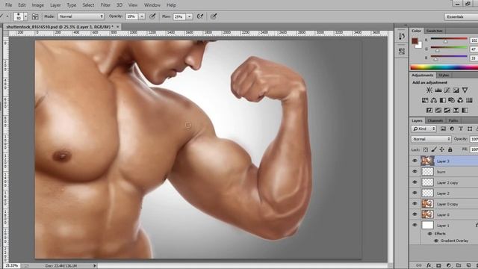This screenshot has width=478, height=269.
Task: Open Essentials workspace dropdown
Action: [x=461, y=16]
